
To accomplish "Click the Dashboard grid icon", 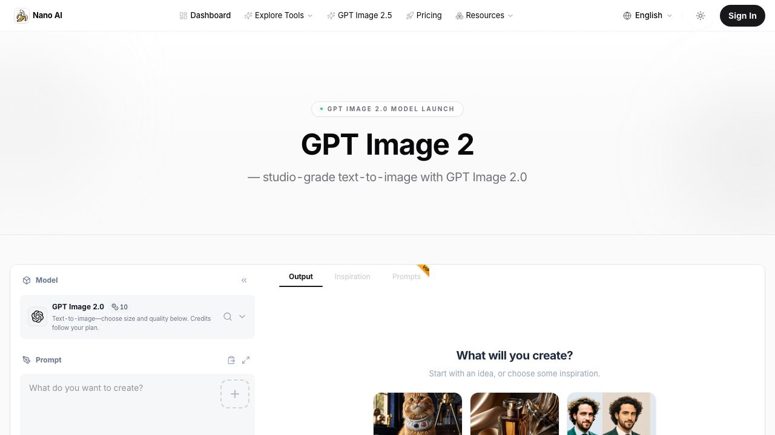I will pyautogui.click(x=183, y=16).
